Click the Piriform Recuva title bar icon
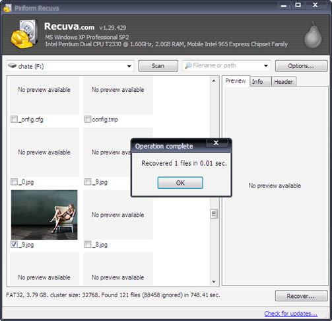This screenshot has height=321, width=332. click(x=7, y=8)
